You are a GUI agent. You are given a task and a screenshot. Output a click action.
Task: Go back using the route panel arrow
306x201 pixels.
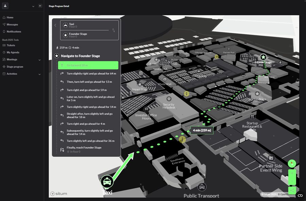[55, 25]
